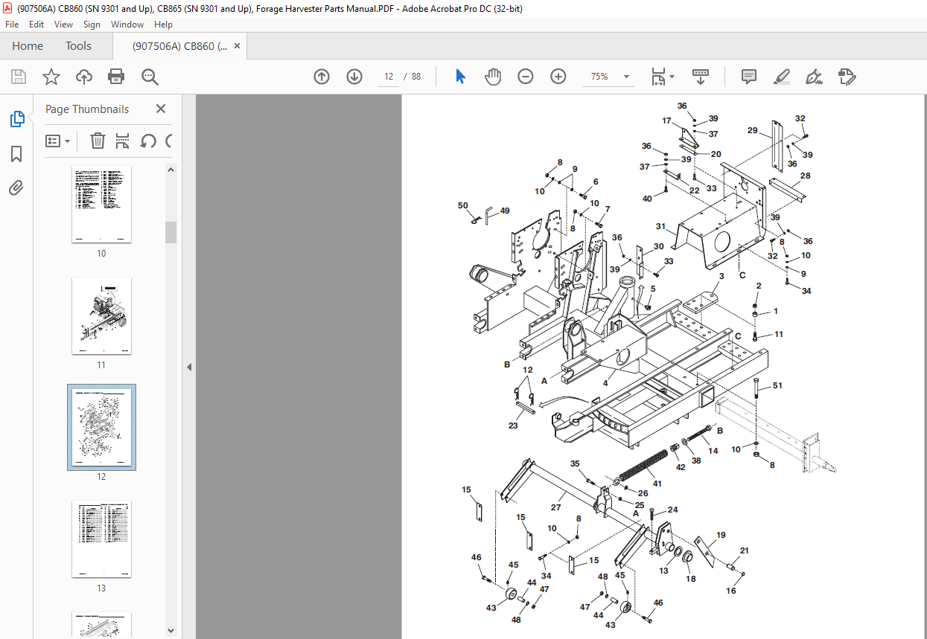Screen dimensions: 927x639
Task: Open the Window menu
Action: (127, 25)
